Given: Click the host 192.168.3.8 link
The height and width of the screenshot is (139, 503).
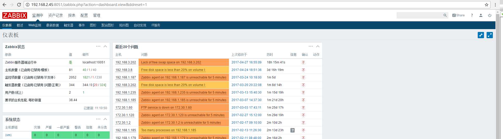Looking at the screenshot, I should coord(124,70).
